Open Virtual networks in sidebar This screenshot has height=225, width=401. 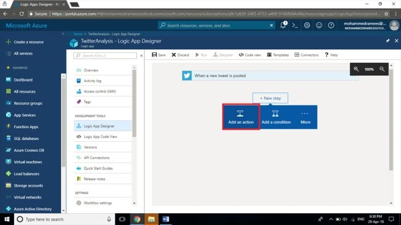tap(24, 197)
